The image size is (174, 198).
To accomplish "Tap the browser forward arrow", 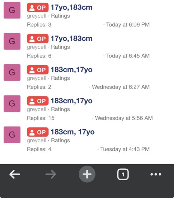I will pos(51,174).
